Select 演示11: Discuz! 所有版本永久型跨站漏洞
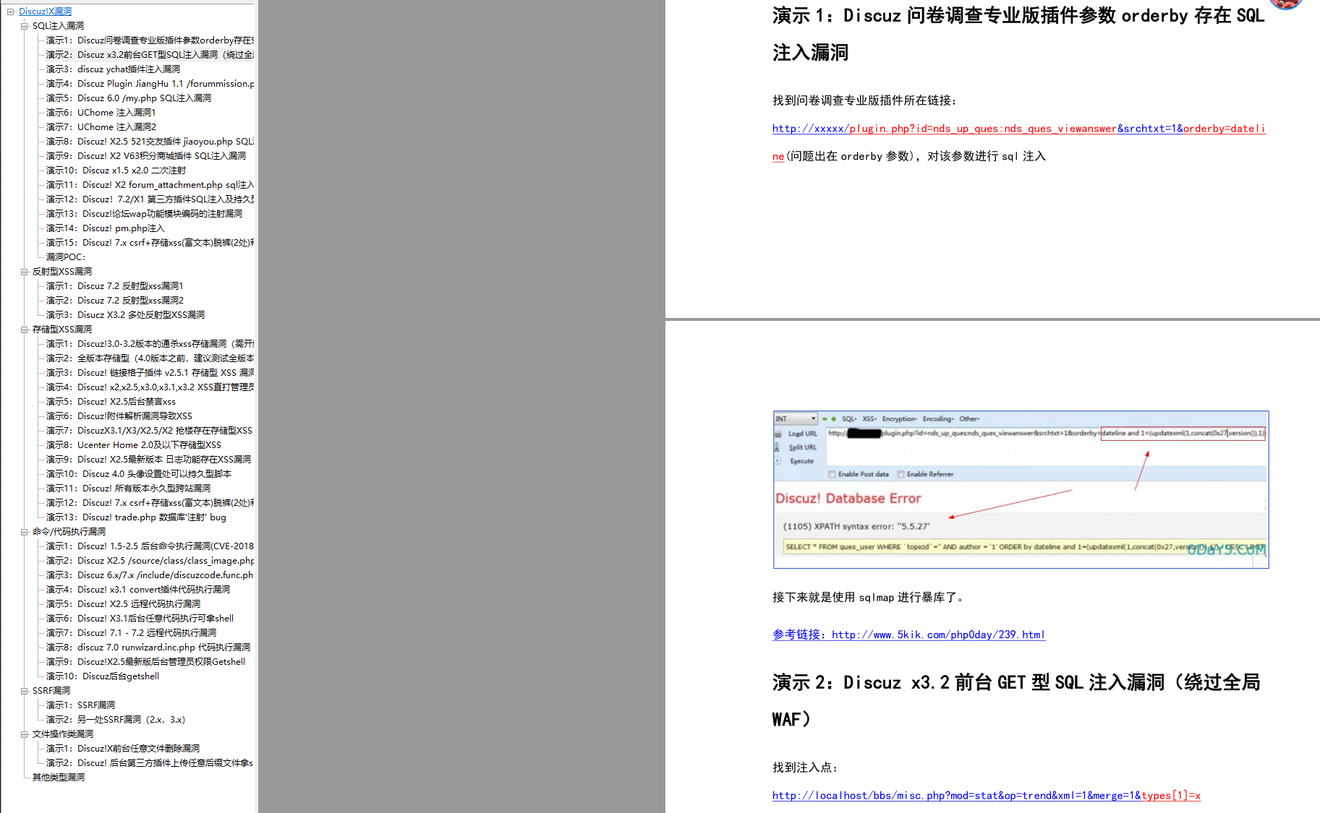Image resolution: width=1320 pixels, height=813 pixels. coord(128,489)
